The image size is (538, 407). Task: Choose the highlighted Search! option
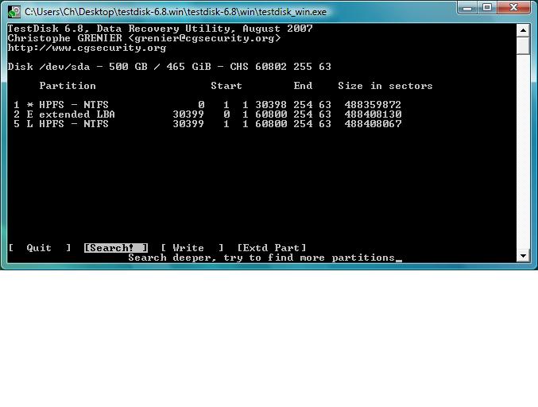(116, 247)
